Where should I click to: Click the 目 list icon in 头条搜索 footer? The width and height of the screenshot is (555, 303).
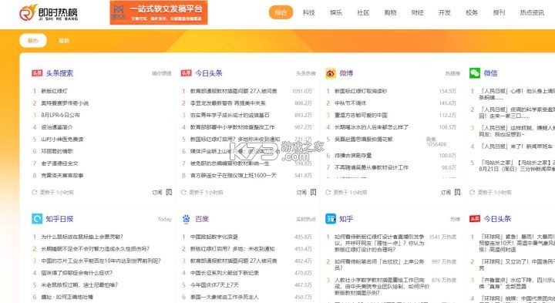(x=169, y=192)
